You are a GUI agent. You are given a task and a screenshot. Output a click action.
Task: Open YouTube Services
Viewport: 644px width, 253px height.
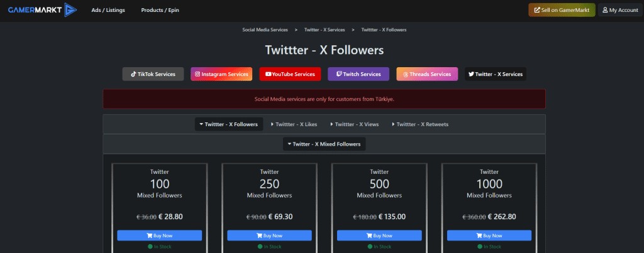point(290,74)
